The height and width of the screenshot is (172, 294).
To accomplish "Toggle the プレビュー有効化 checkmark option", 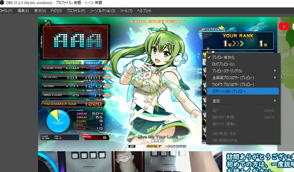I will pyautogui.click(x=223, y=57).
